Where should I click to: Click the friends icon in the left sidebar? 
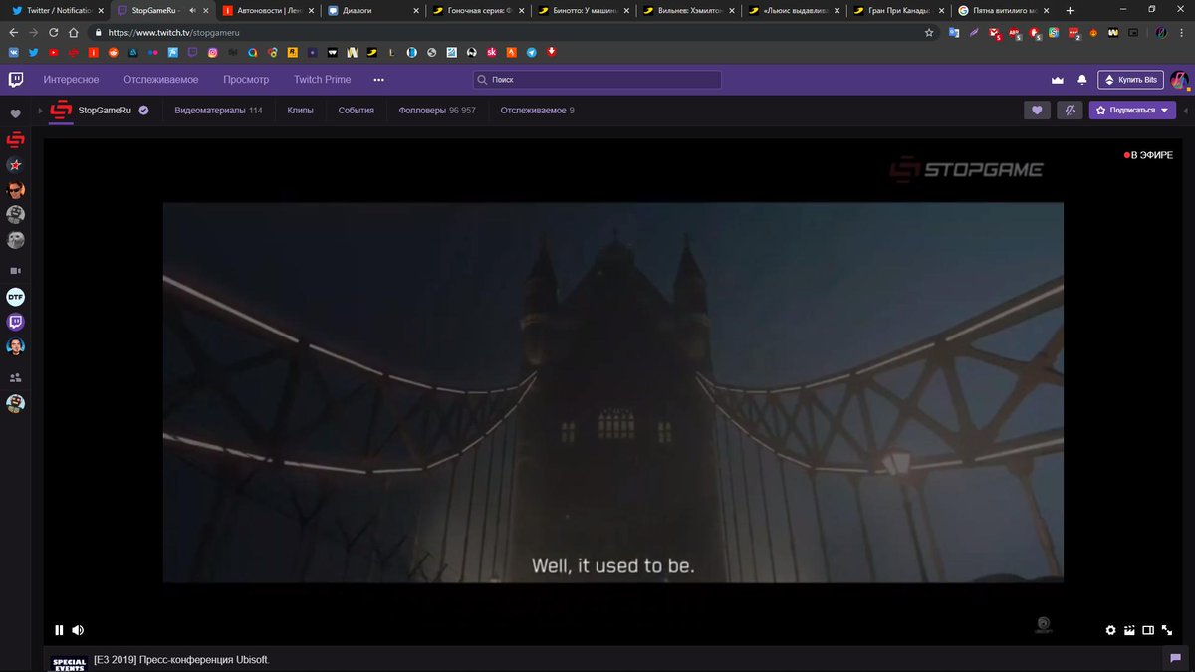[15, 378]
